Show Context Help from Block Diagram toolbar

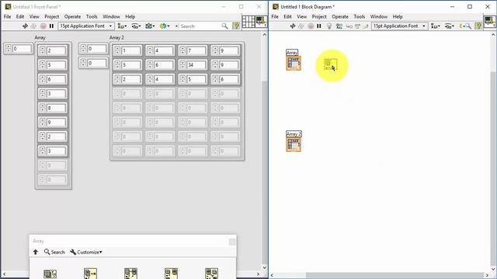point(478,26)
